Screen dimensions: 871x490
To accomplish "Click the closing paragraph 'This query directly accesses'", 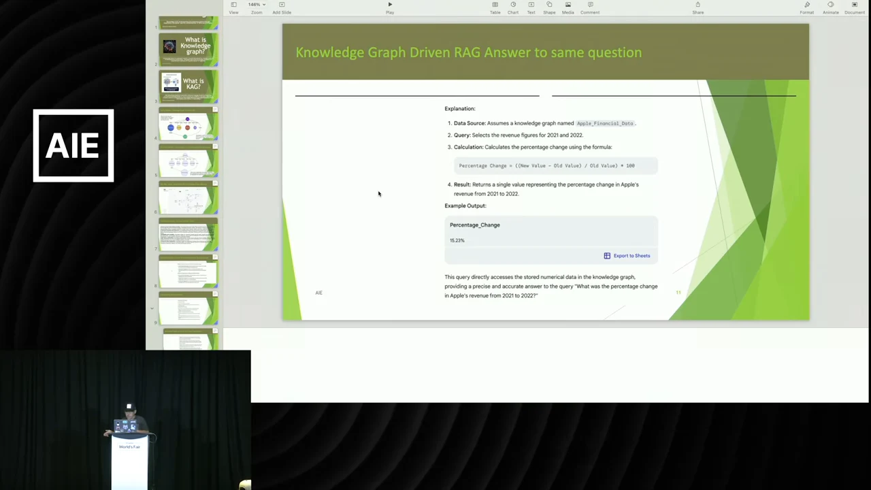I will [x=551, y=286].
